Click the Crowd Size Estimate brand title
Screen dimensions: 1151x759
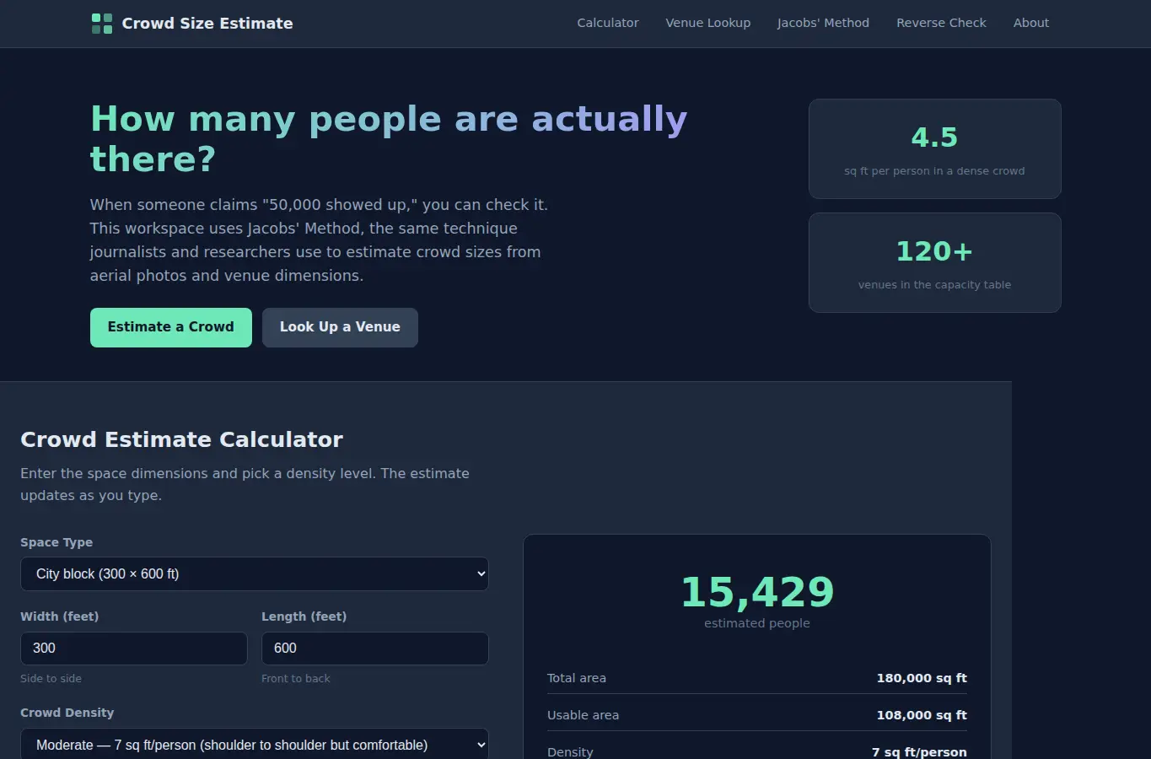[207, 24]
